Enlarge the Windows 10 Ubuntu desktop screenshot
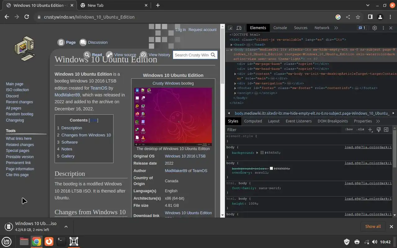Image resolution: width=397 pixels, height=248 pixels. click(173, 117)
